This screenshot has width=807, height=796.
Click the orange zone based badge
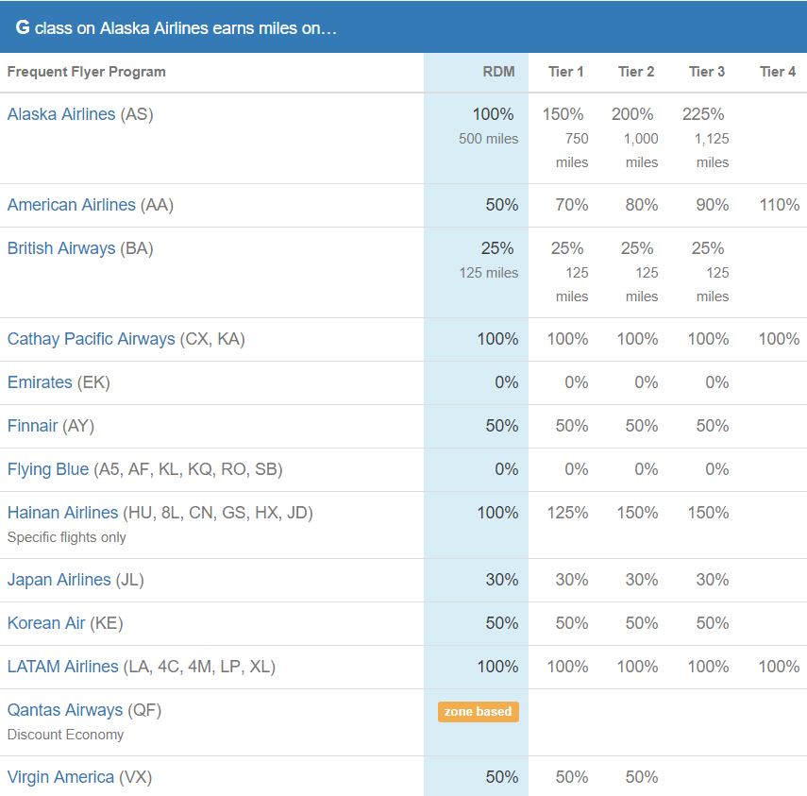[478, 712]
